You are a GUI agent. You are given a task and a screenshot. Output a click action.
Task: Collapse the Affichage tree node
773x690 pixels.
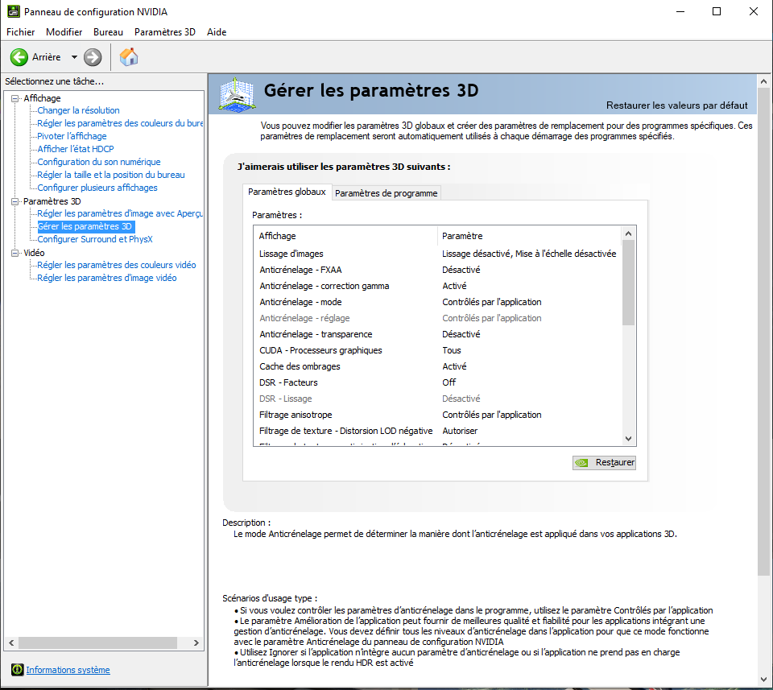click(14, 98)
